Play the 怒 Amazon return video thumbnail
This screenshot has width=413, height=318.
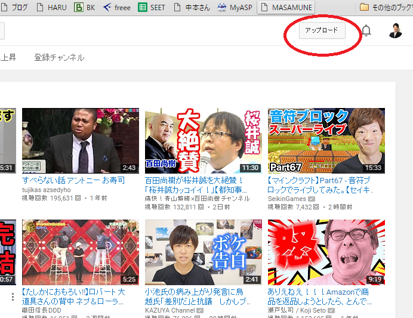click(x=326, y=252)
